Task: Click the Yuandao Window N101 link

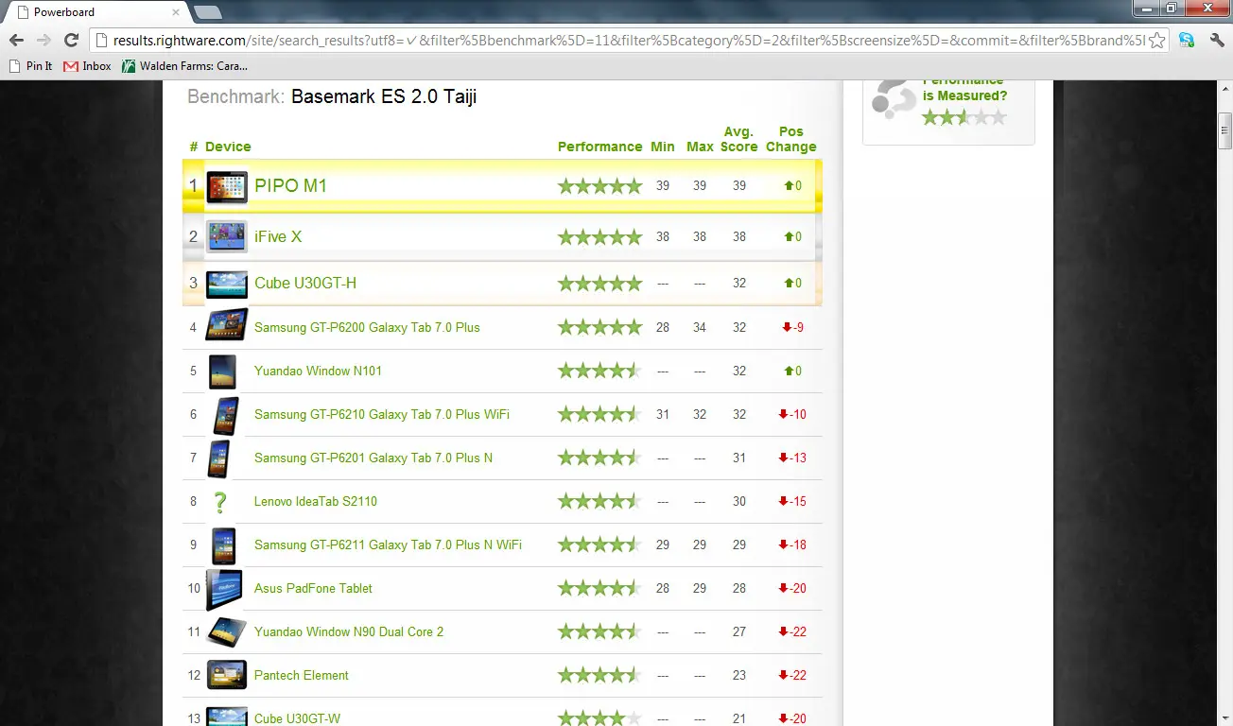Action: pos(318,371)
